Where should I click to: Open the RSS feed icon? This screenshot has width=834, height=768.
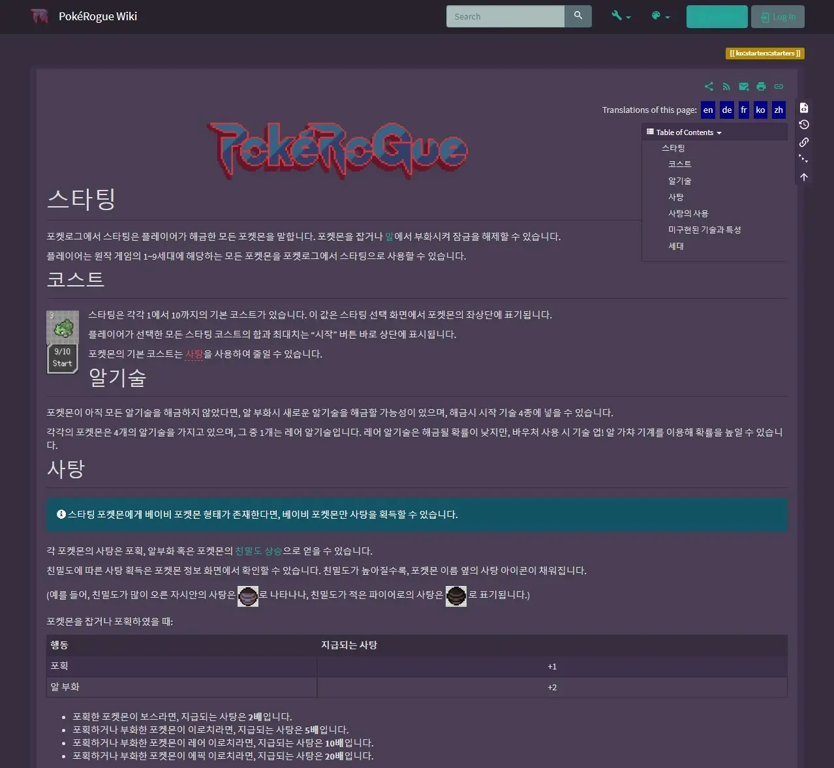point(726,85)
